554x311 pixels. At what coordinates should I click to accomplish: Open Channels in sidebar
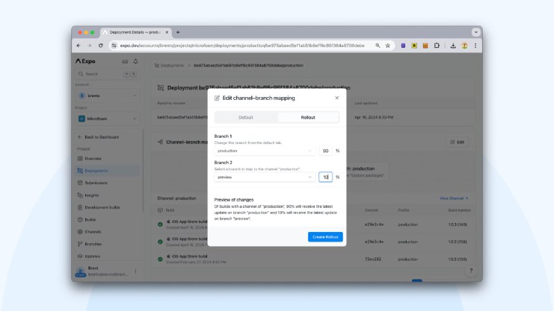click(107, 232)
